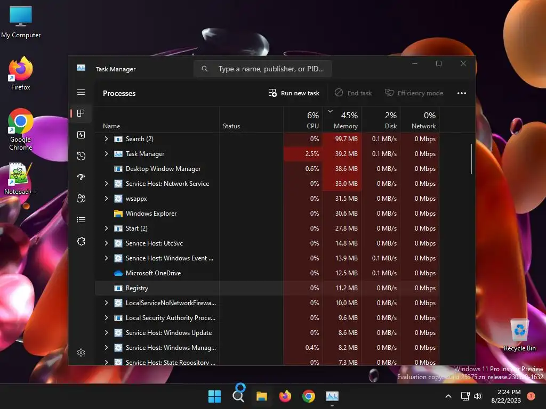This screenshot has width=546, height=409.
Task: Click the 99.7 MB memory value for Search
Action: pos(346,139)
